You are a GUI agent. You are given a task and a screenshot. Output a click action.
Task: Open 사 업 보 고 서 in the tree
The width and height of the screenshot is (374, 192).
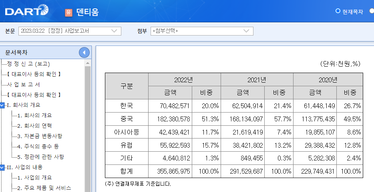(23, 85)
